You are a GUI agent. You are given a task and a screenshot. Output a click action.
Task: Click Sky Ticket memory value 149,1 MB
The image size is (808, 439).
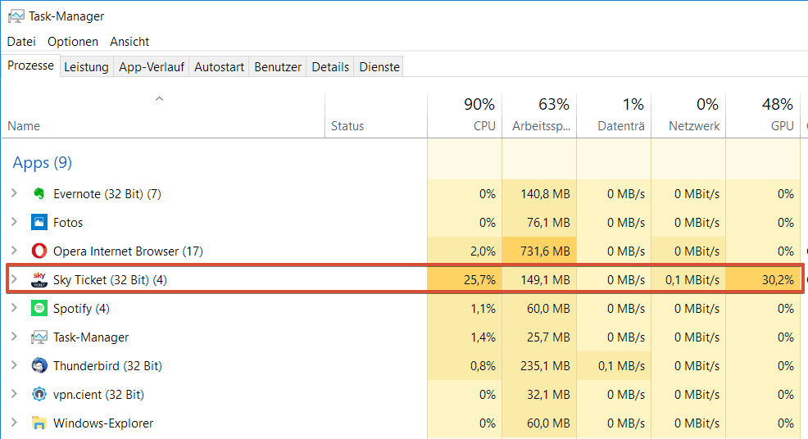point(545,280)
